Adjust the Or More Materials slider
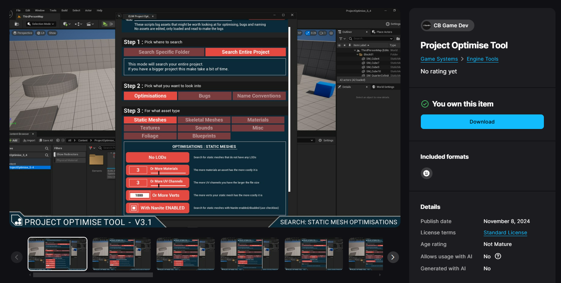 tap(168, 173)
